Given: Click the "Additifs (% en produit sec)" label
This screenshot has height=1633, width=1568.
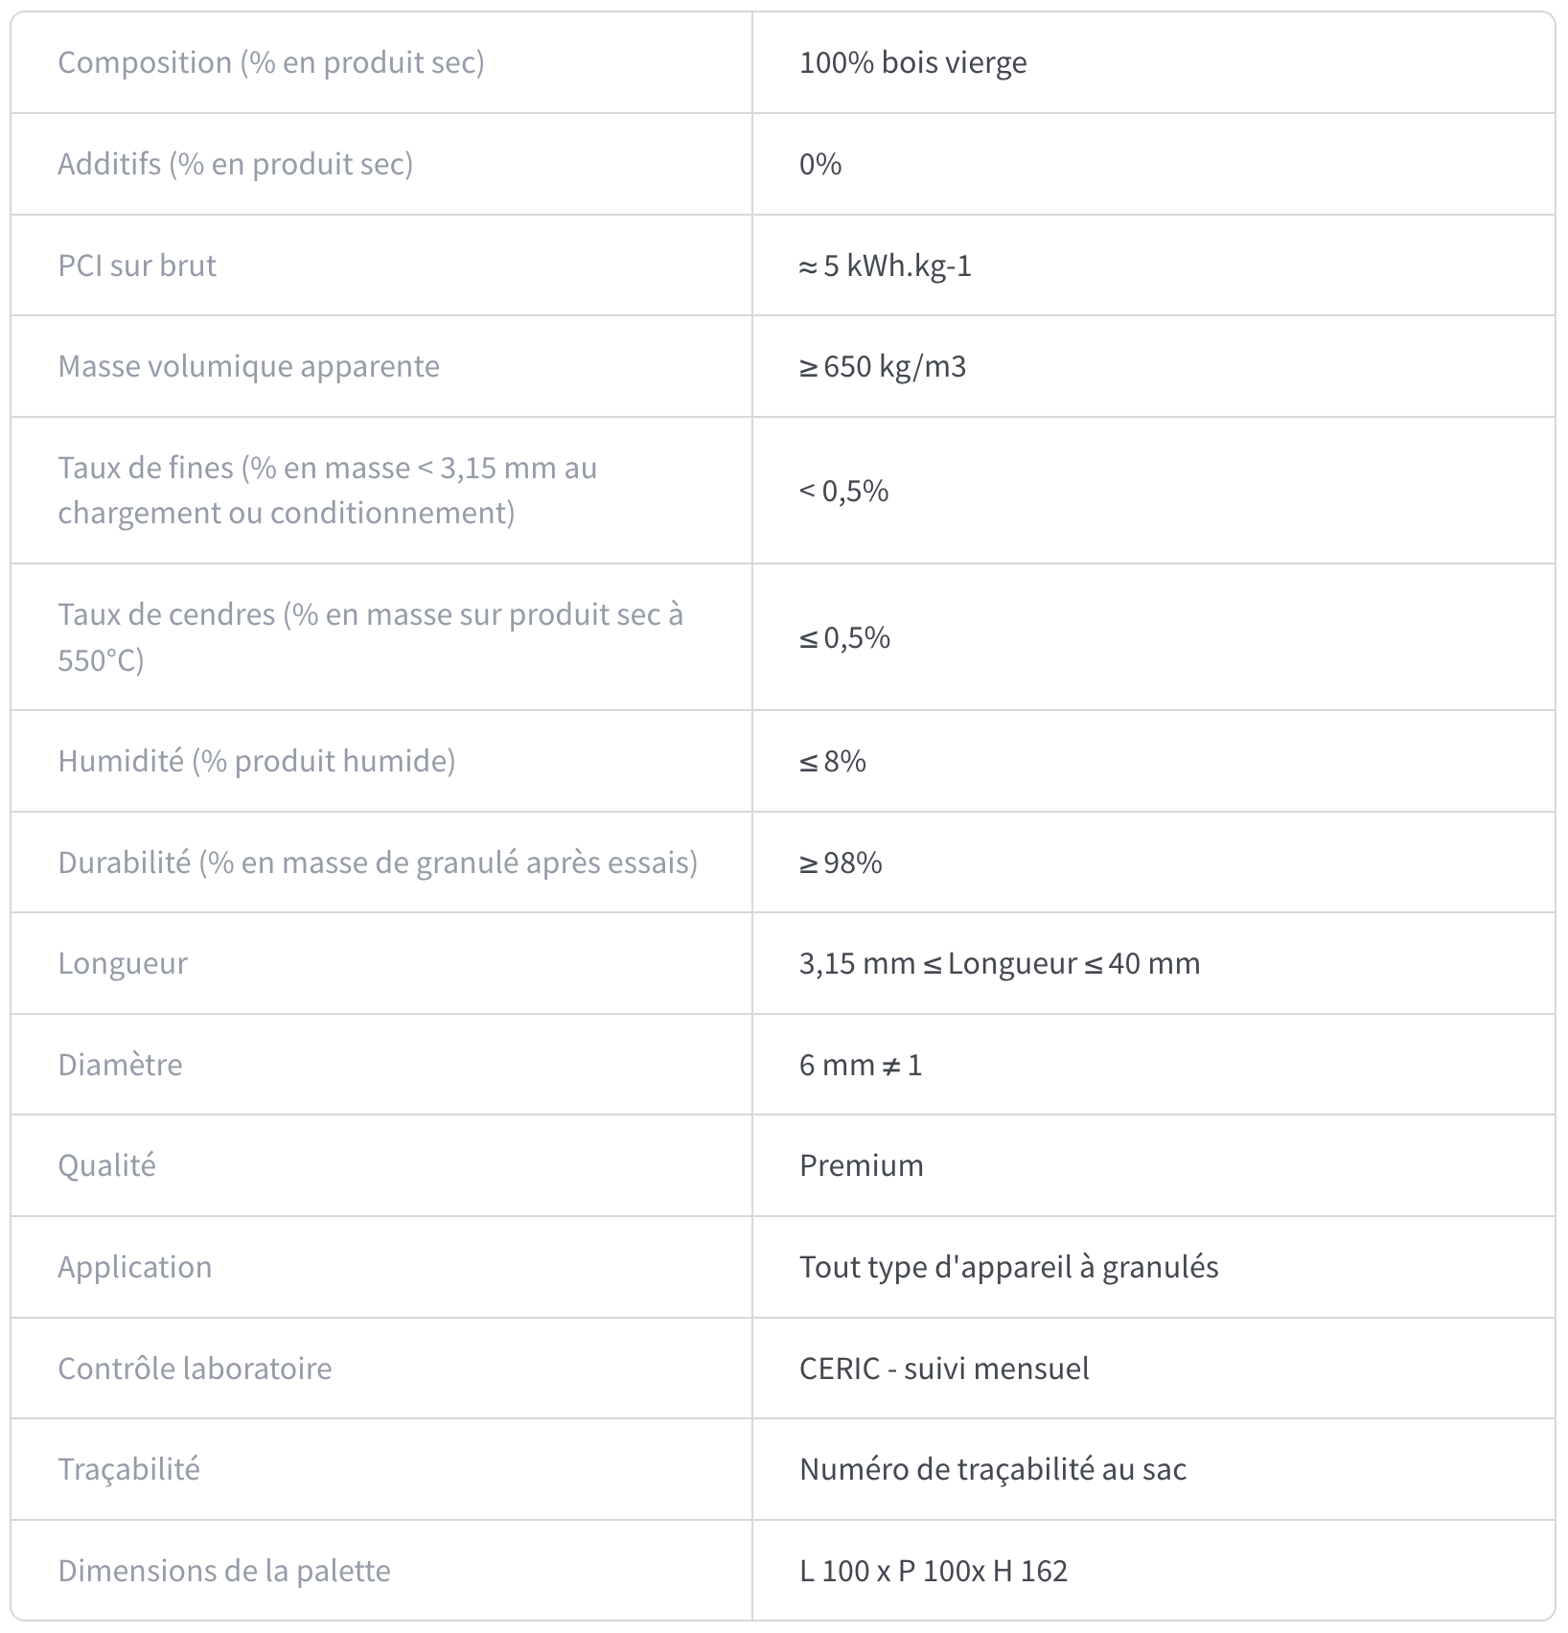Looking at the screenshot, I should point(235,164).
